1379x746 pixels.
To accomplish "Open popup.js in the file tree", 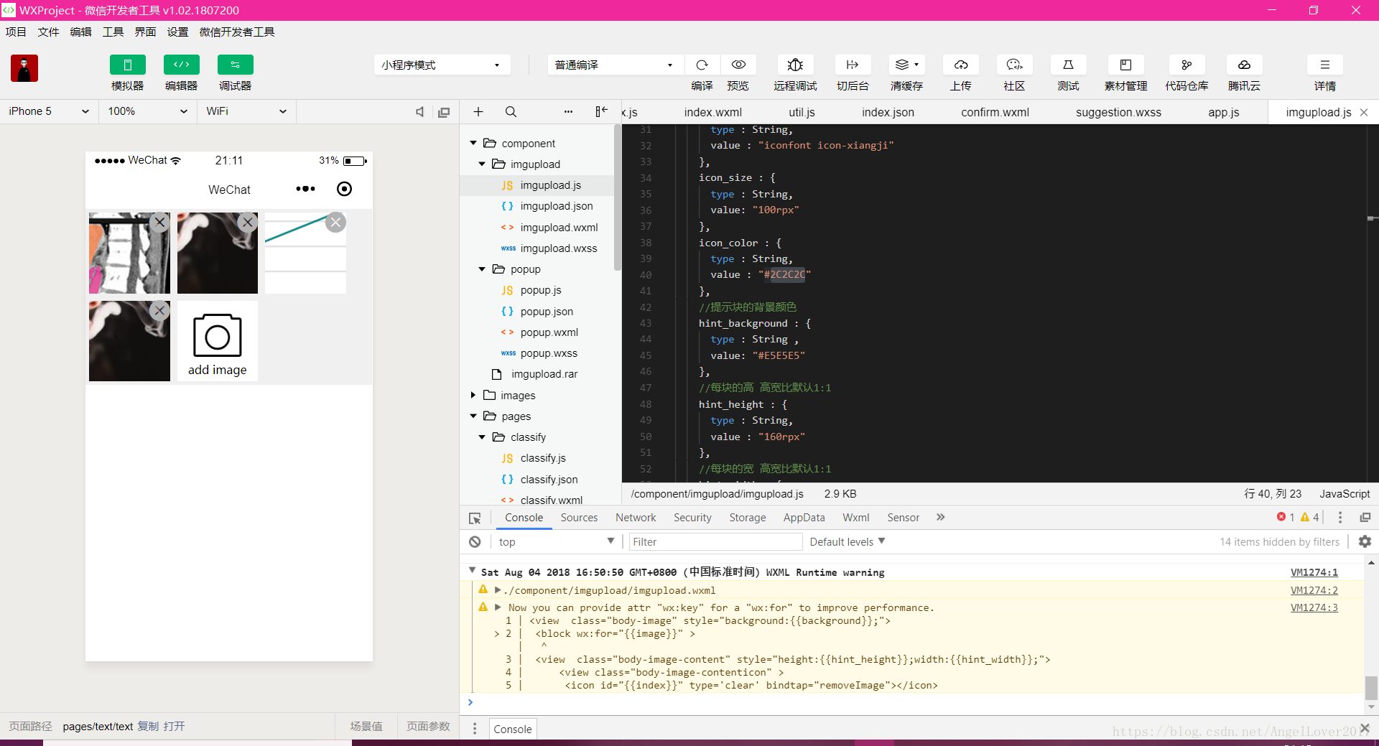I will point(540,290).
